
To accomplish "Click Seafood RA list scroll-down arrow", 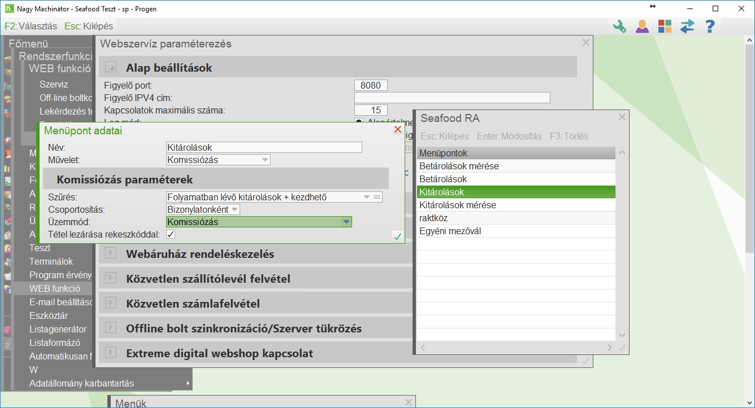I will [622, 335].
